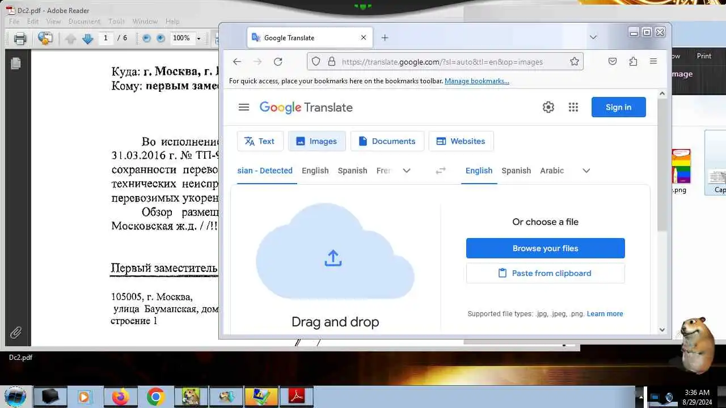Click the collaborate/share icon in Adobe Reader toolbar

coord(45,39)
